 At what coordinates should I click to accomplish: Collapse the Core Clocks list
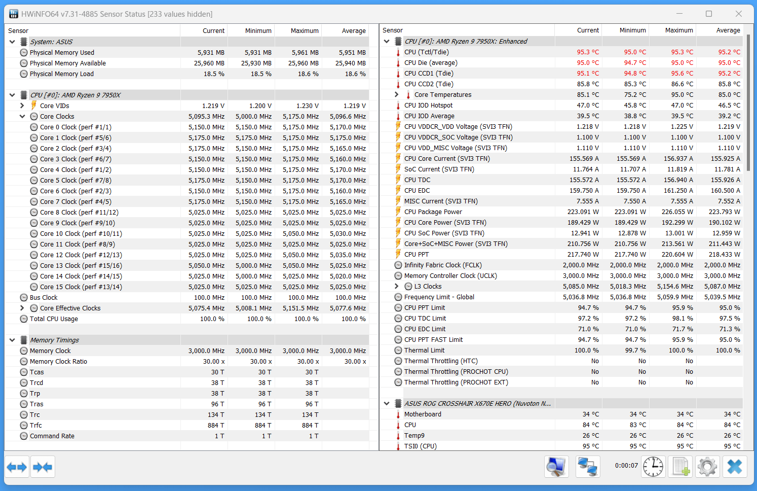coord(22,117)
